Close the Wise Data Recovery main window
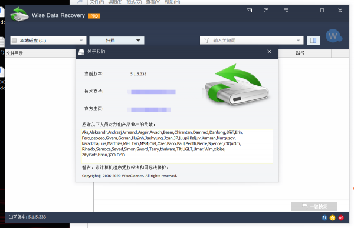 click(340, 11)
